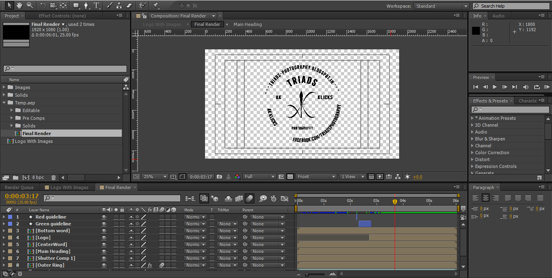Select the Puppet Pin tool
This screenshot has height=278, width=552.
(x=155, y=5)
